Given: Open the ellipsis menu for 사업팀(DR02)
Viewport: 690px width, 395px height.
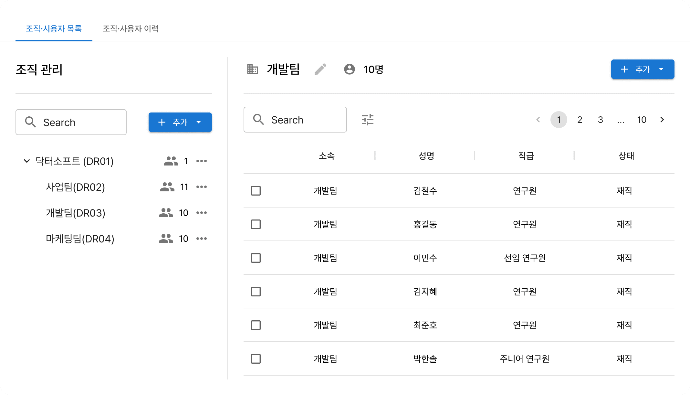Looking at the screenshot, I should (202, 187).
